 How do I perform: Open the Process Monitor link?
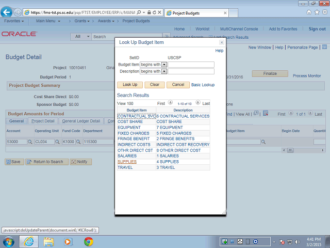coord(307,76)
